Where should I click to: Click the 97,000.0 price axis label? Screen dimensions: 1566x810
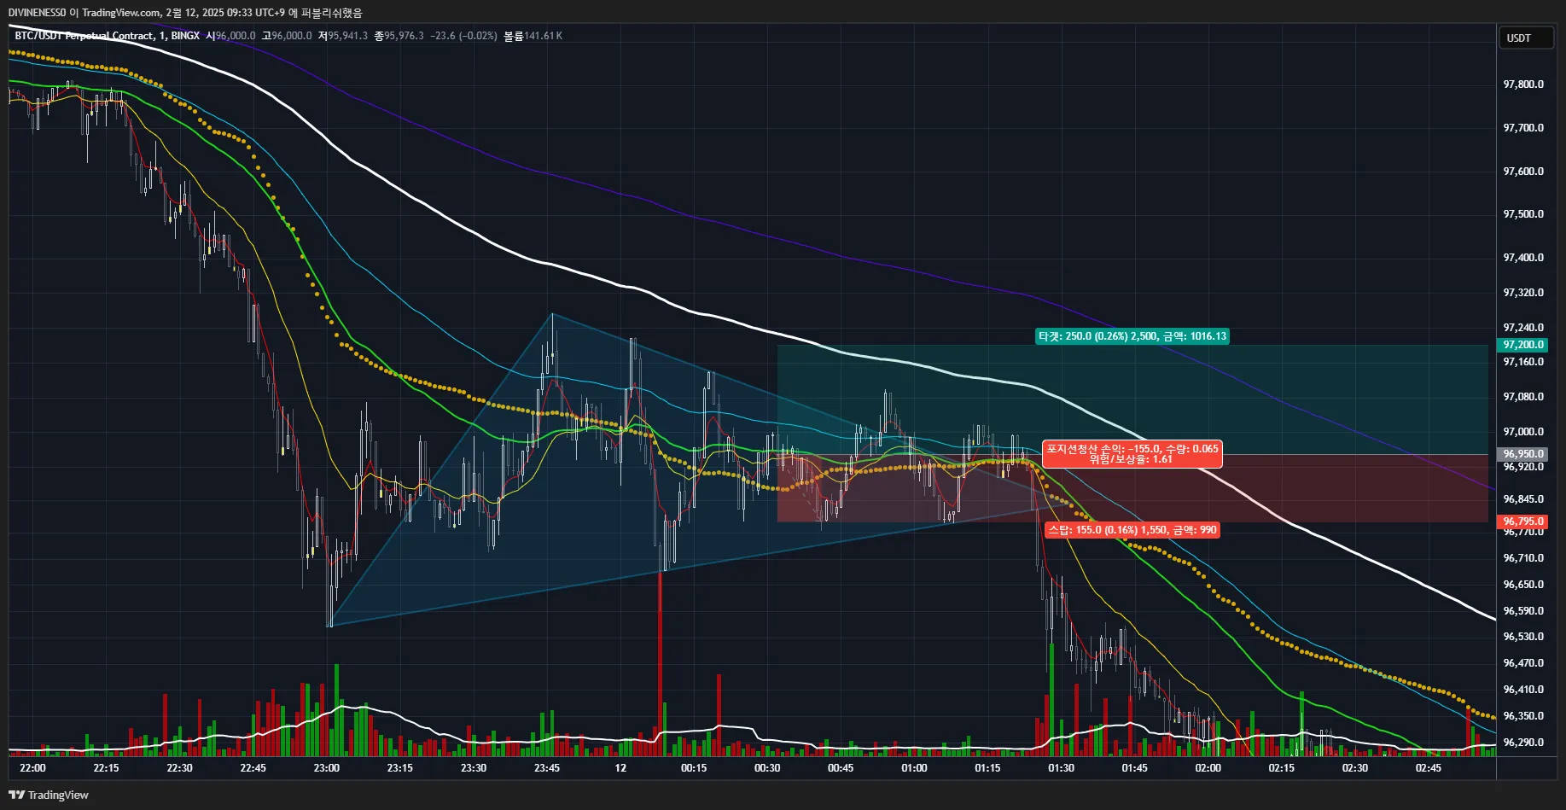click(1523, 432)
